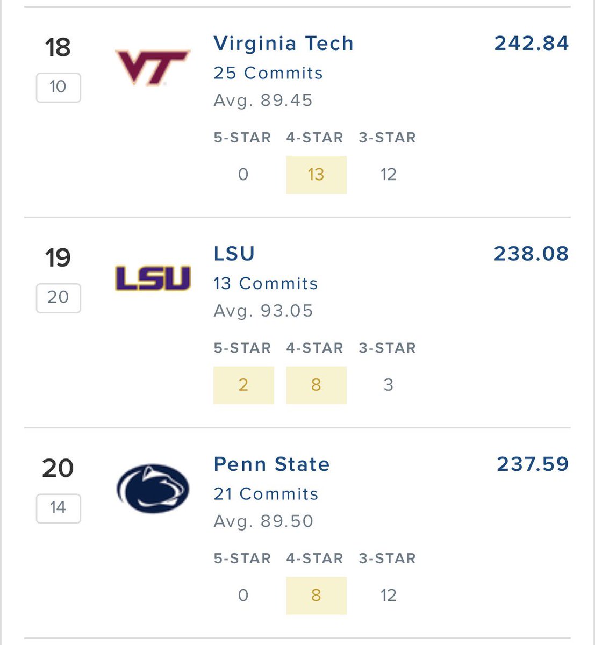Select Virginia Tech's 242.84 points score
The height and width of the screenshot is (645, 595).
click(532, 44)
